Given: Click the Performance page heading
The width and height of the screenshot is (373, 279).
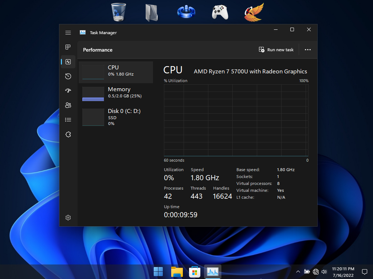Looking at the screenshot, I should point(98,50).
